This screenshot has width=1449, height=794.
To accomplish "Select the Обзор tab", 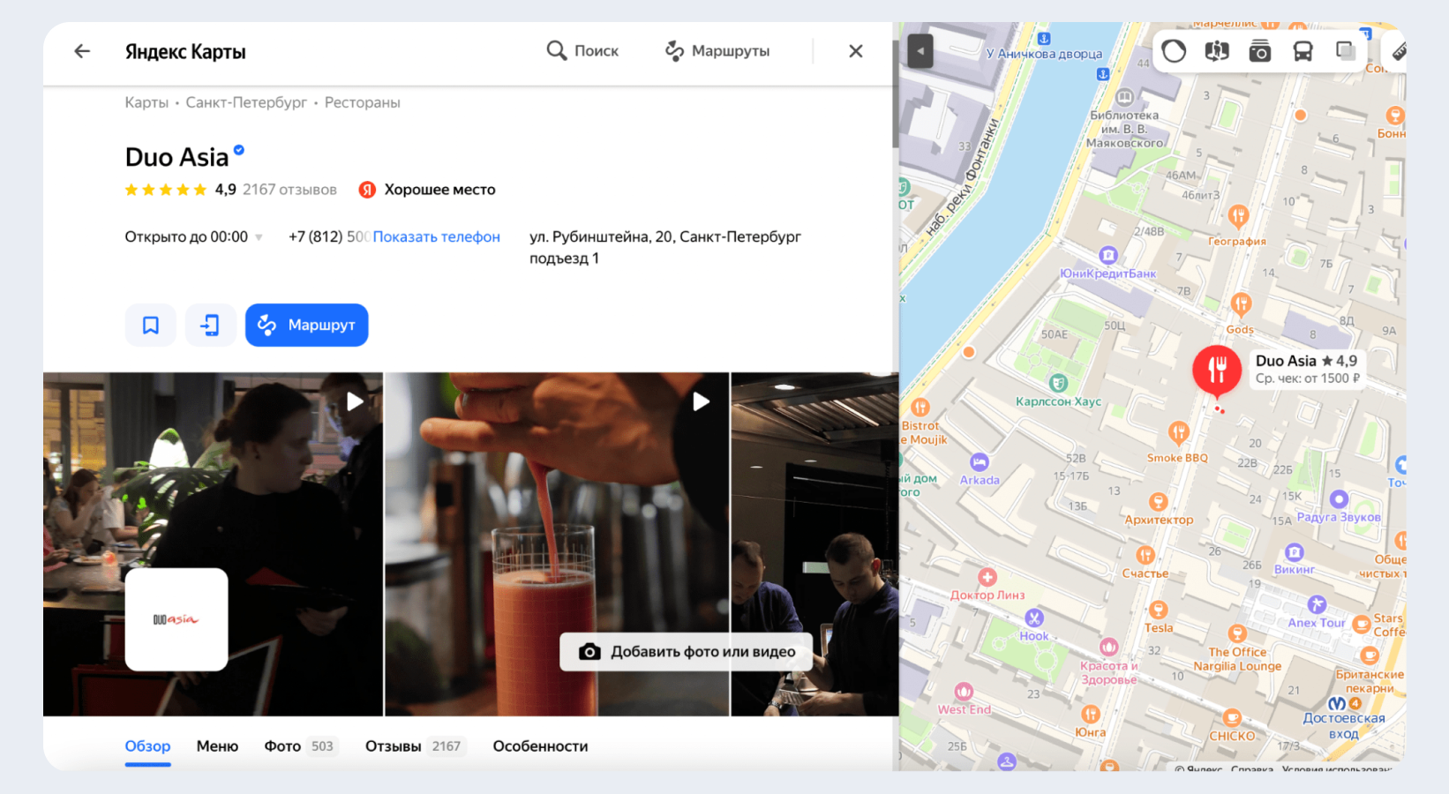I will tap(147, 746).
